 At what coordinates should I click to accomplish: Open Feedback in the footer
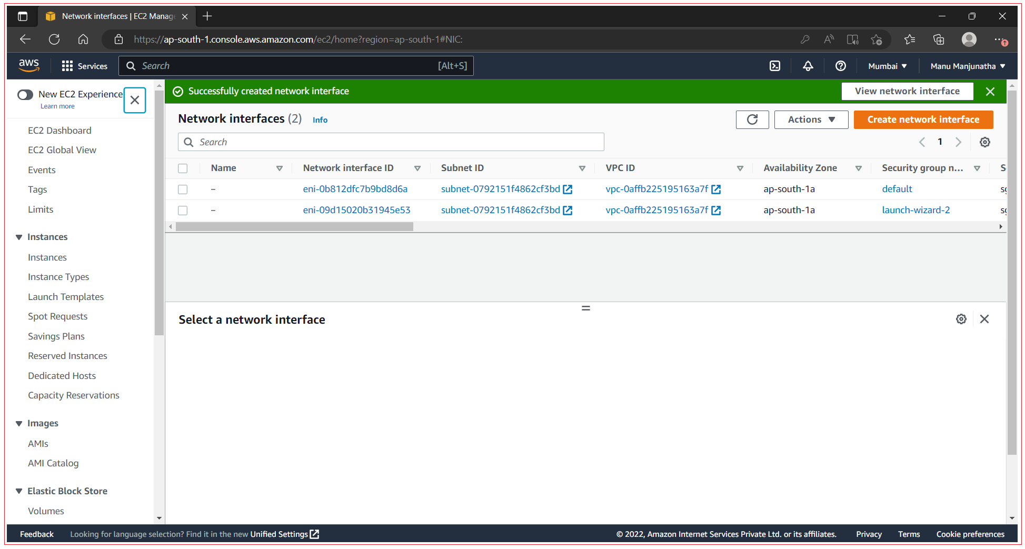pyautogui.click(x=37, y=534)
